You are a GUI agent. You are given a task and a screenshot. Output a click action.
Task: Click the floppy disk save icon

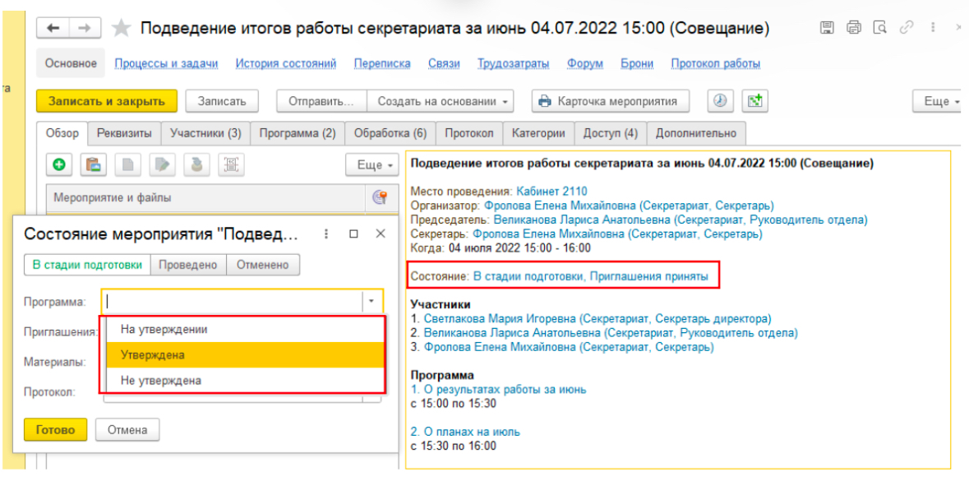click(x=826, y=28)
